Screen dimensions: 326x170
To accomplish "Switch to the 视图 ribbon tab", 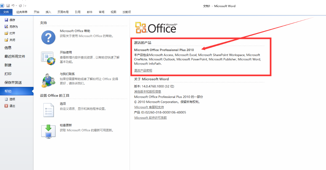I will pos(113,12).
